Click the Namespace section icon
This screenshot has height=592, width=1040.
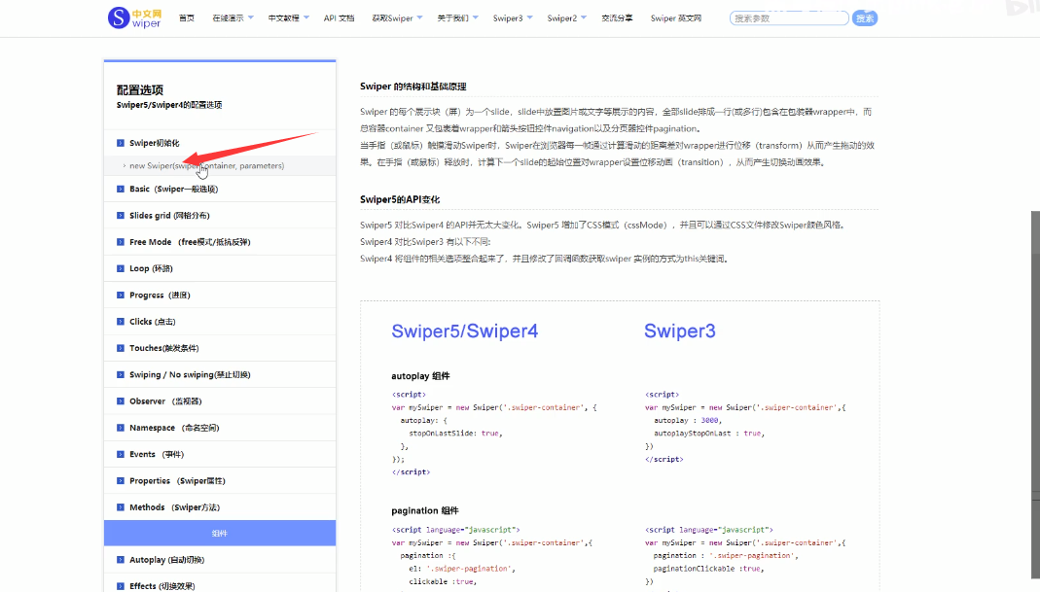[120, 428]
